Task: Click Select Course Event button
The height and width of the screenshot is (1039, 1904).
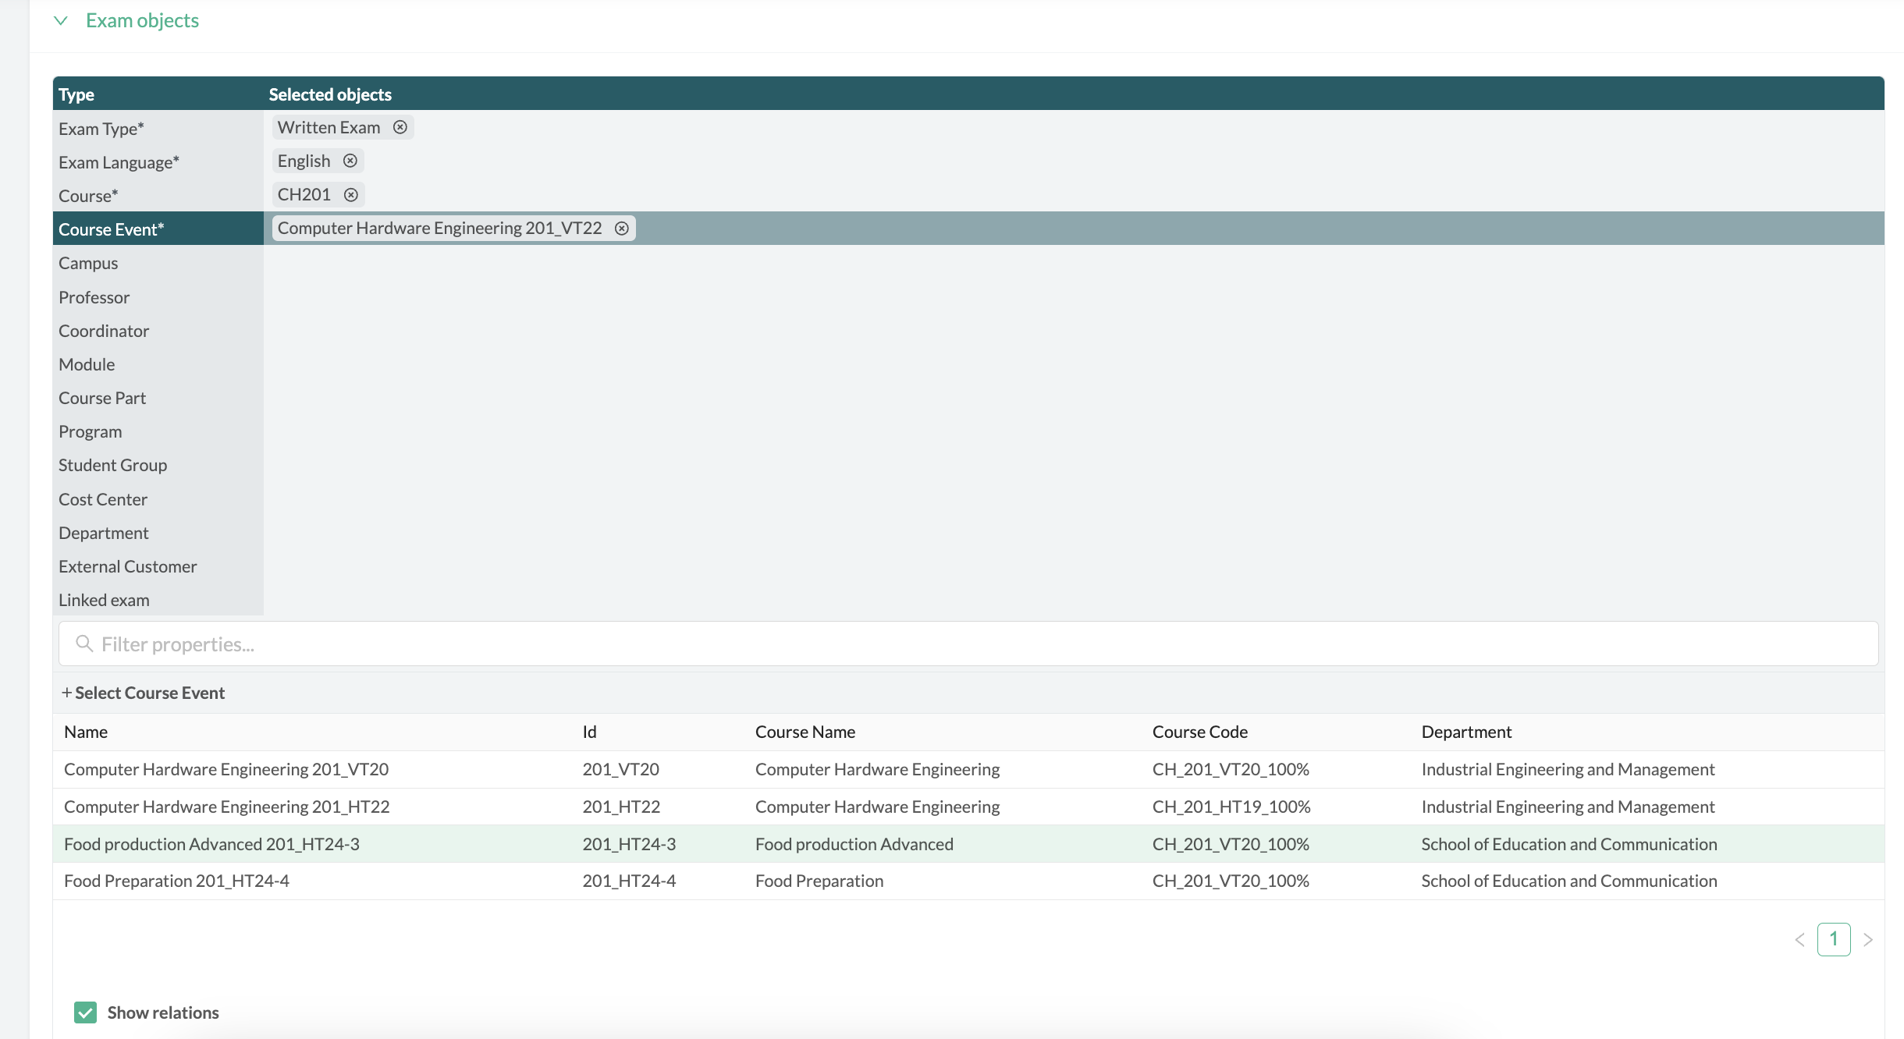Action: click(144, 693)
